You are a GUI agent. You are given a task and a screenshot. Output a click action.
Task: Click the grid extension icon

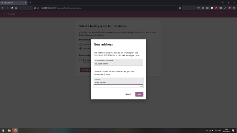(221, 8)
